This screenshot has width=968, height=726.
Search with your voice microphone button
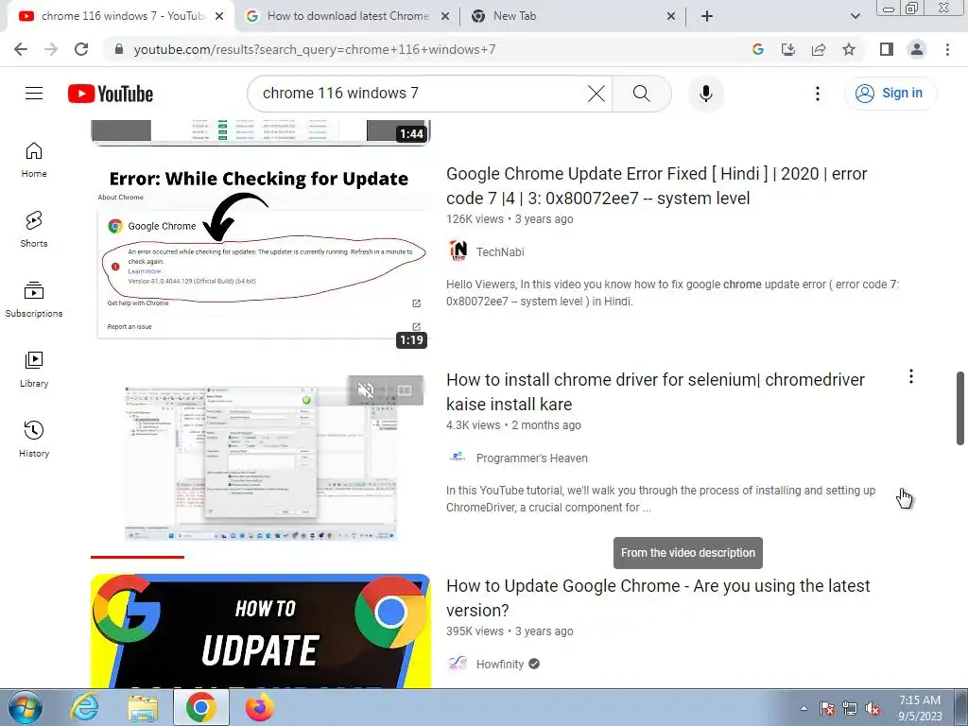(706, 94)
